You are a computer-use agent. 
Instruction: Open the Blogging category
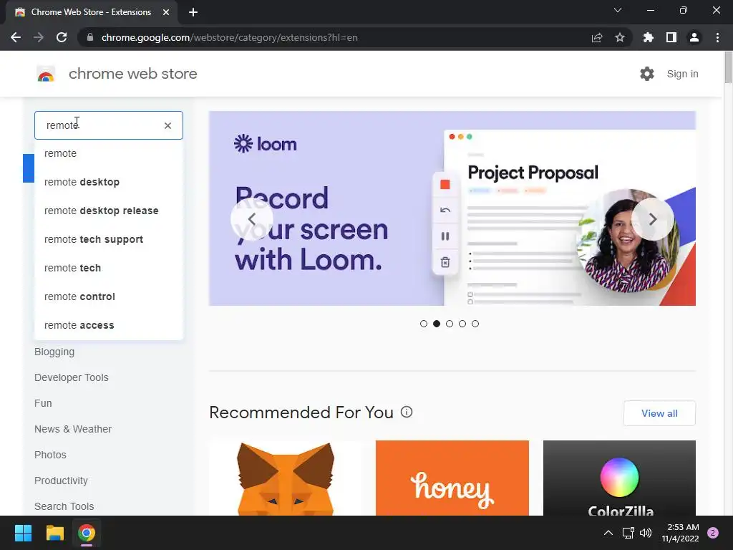[x=54, y=352]
